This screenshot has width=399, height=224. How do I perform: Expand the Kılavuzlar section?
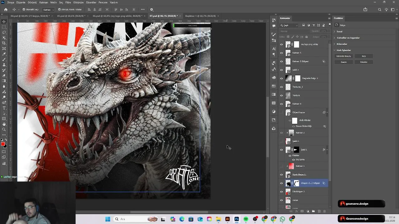coord(334,44)
